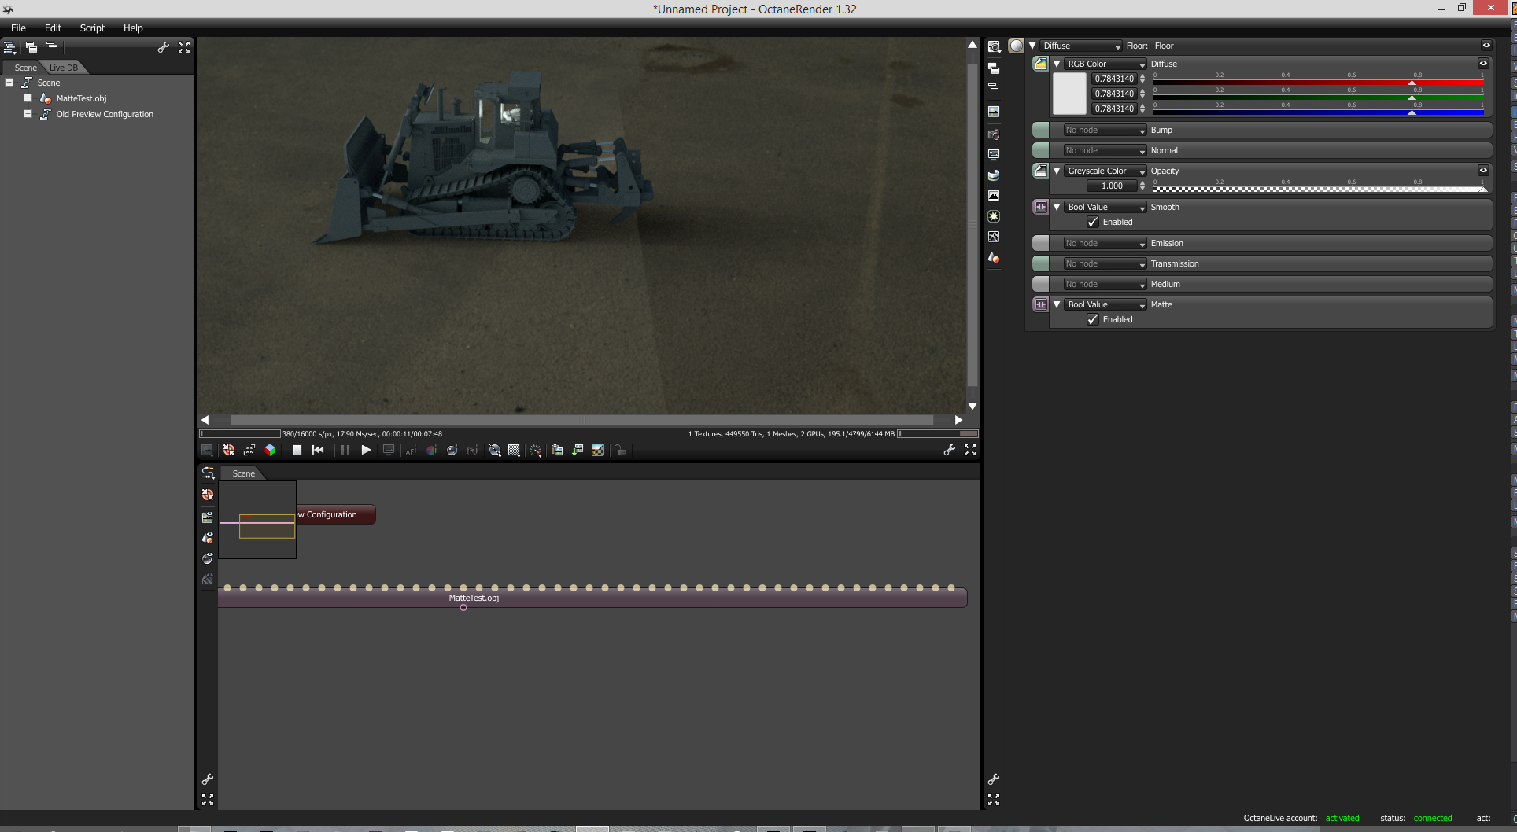This screenshot has height=832, width=1517.
Task: Click the green starburst kernel icon in sidebar
Action: [994, 216]
